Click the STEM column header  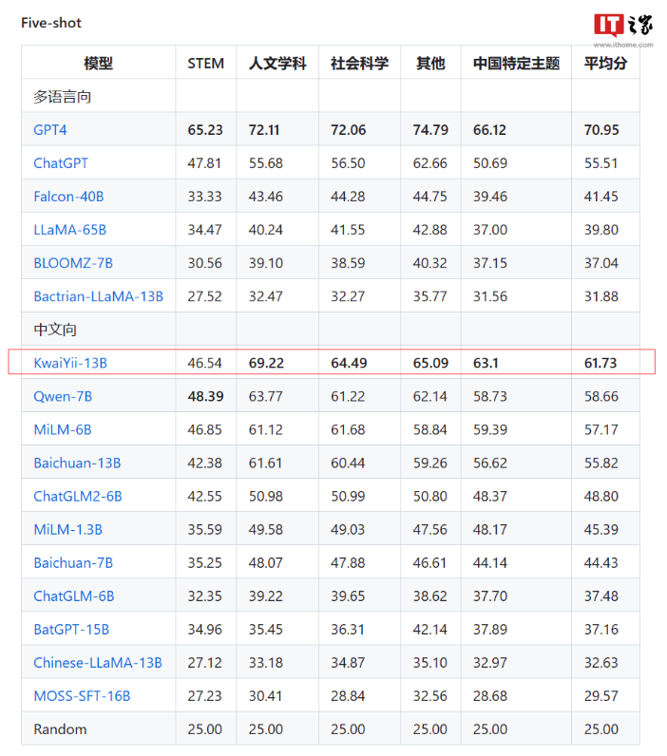[206, 64]
